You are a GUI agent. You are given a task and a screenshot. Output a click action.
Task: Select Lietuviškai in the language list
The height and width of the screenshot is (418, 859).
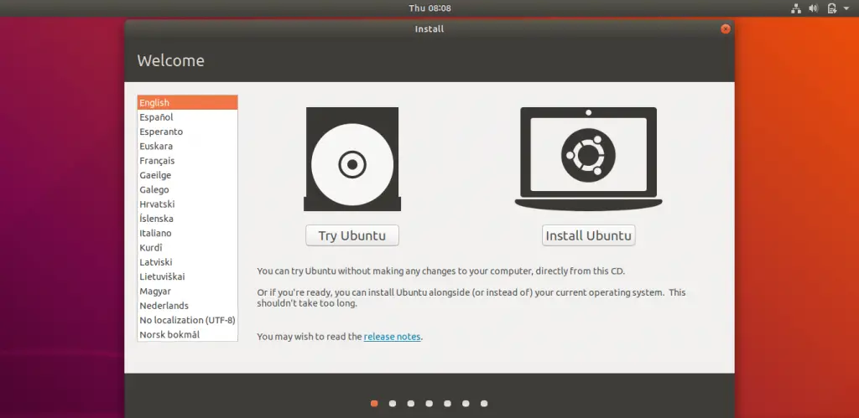pyautogui.click(x=187, y=276)
